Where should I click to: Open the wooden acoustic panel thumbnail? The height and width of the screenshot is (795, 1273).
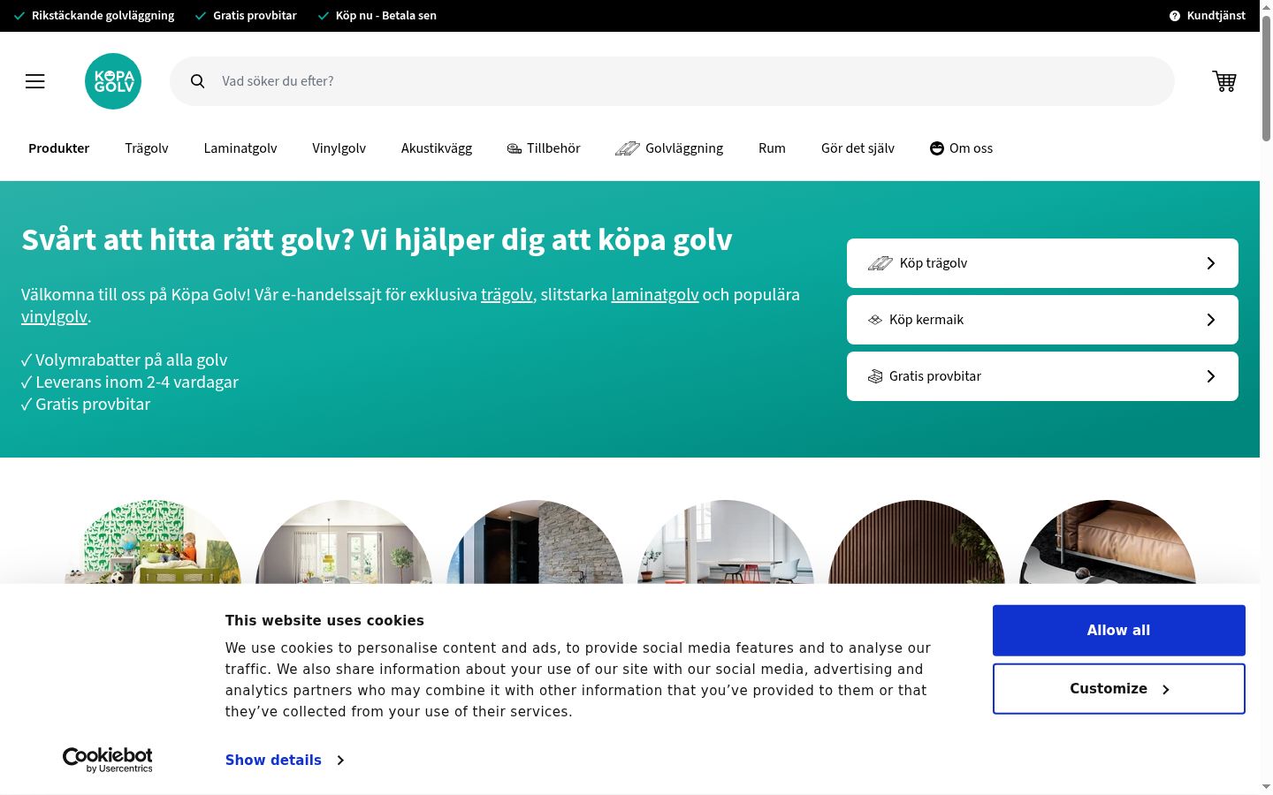point(917,541)
